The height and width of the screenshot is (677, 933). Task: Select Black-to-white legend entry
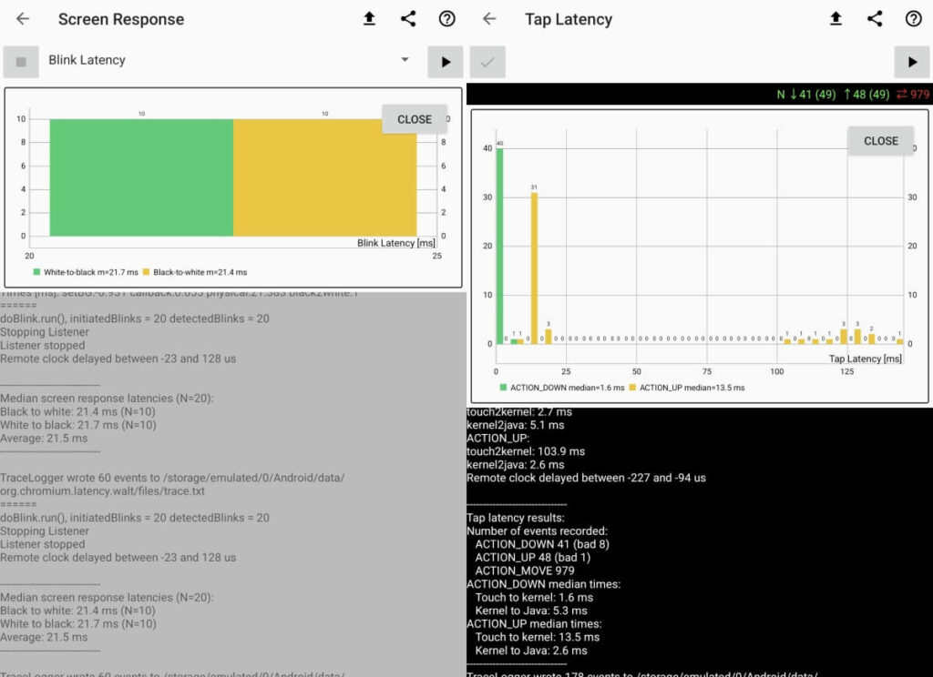tap(195, 272)
